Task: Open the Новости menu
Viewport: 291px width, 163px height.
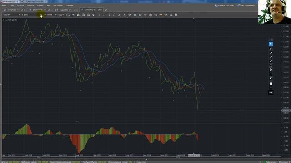Action: tap(30, 5)
